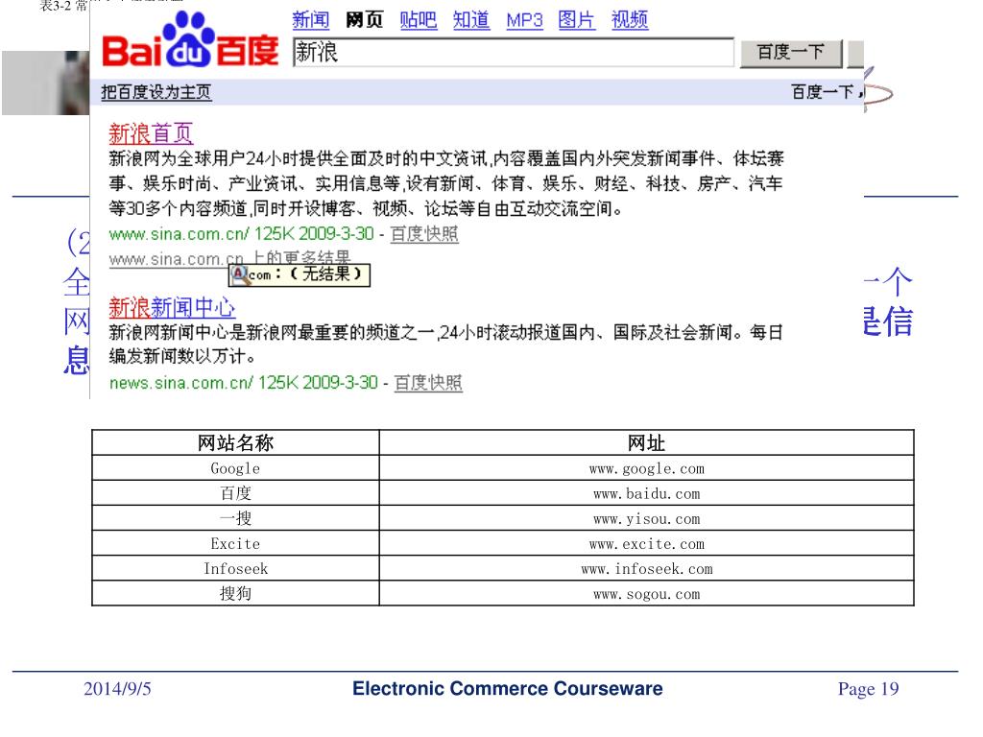Click the 2014/9/5 footer date
This screenshot has height=737, width=983.
click(x=117, y=689)
